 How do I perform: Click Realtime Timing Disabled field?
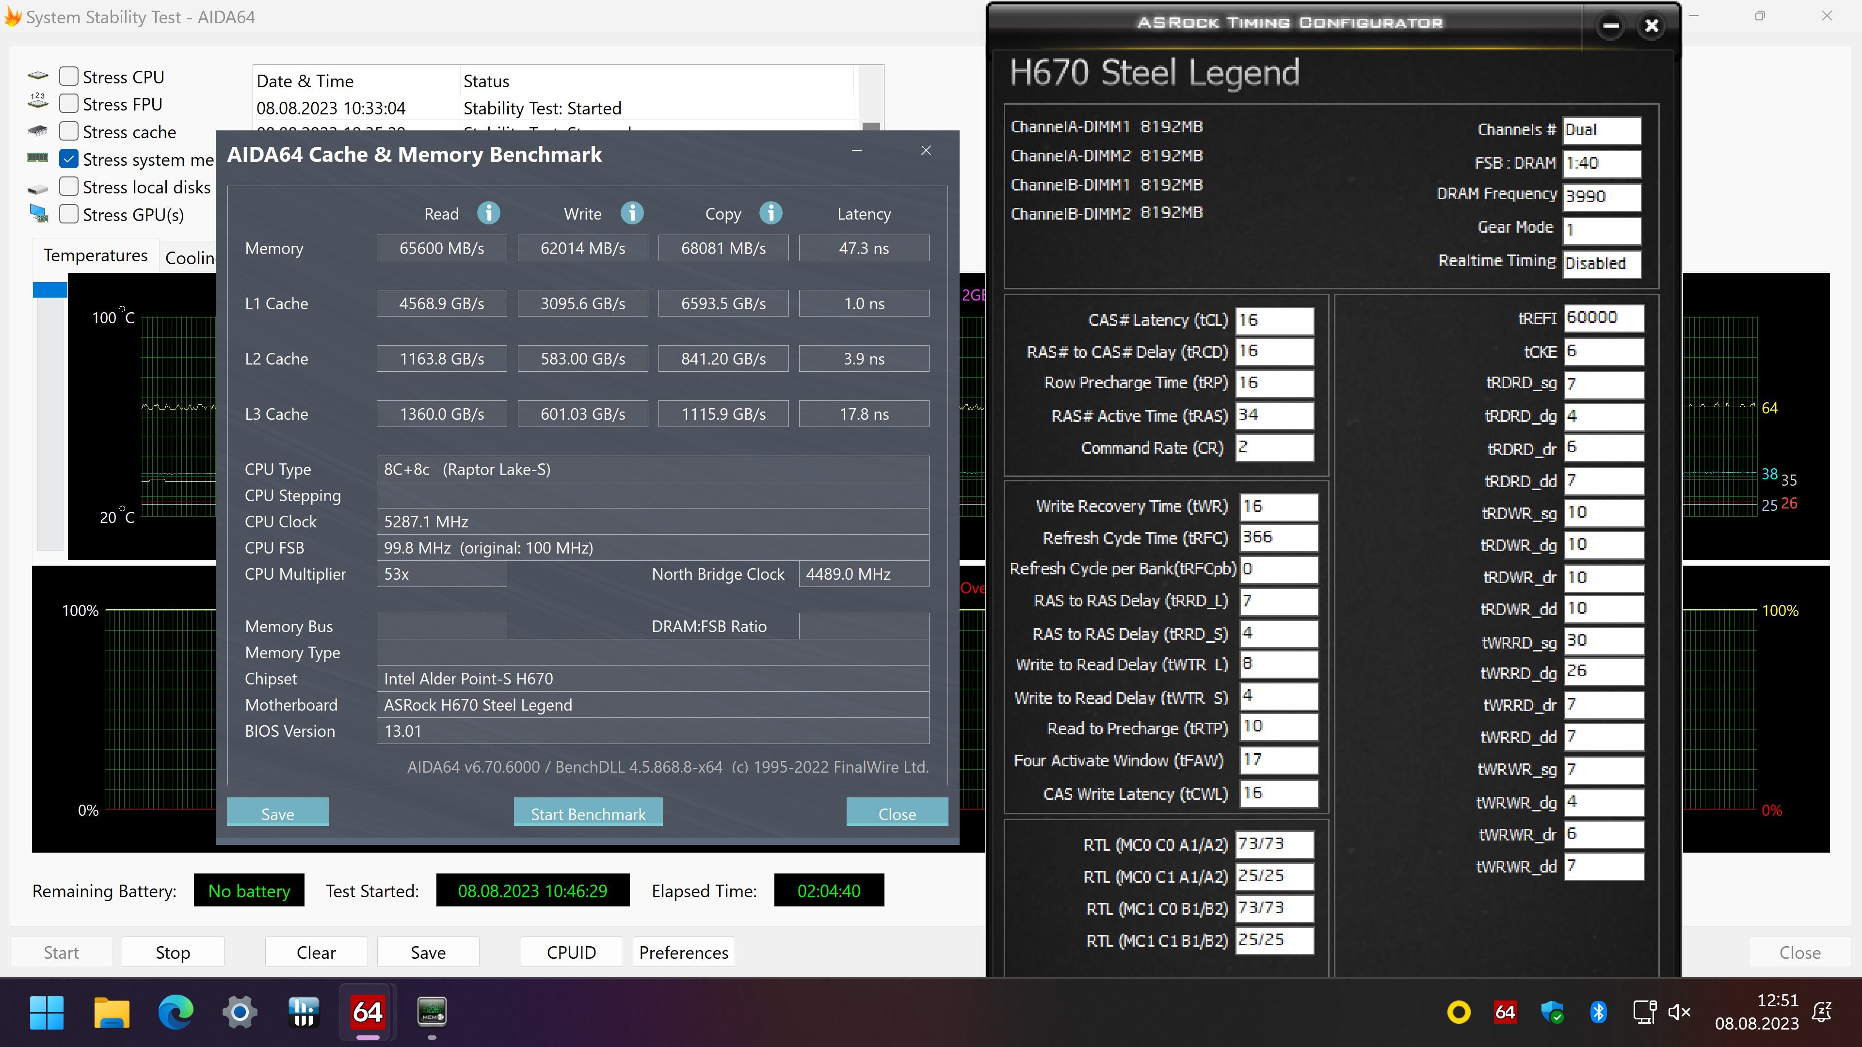pyautogui.click(x=1602, y=264)
